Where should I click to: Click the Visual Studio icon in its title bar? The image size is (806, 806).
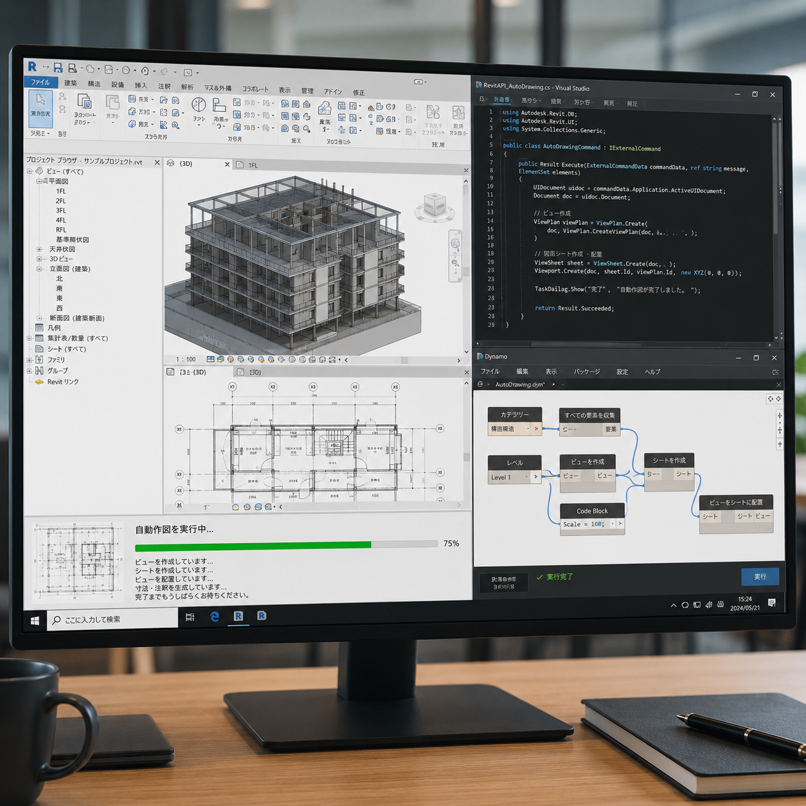click(479, 85)
